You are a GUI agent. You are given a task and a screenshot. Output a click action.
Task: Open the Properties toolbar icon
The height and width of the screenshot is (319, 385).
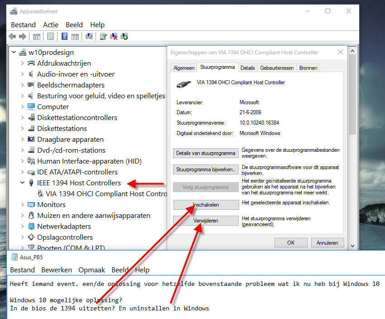(x=51, y=37)
